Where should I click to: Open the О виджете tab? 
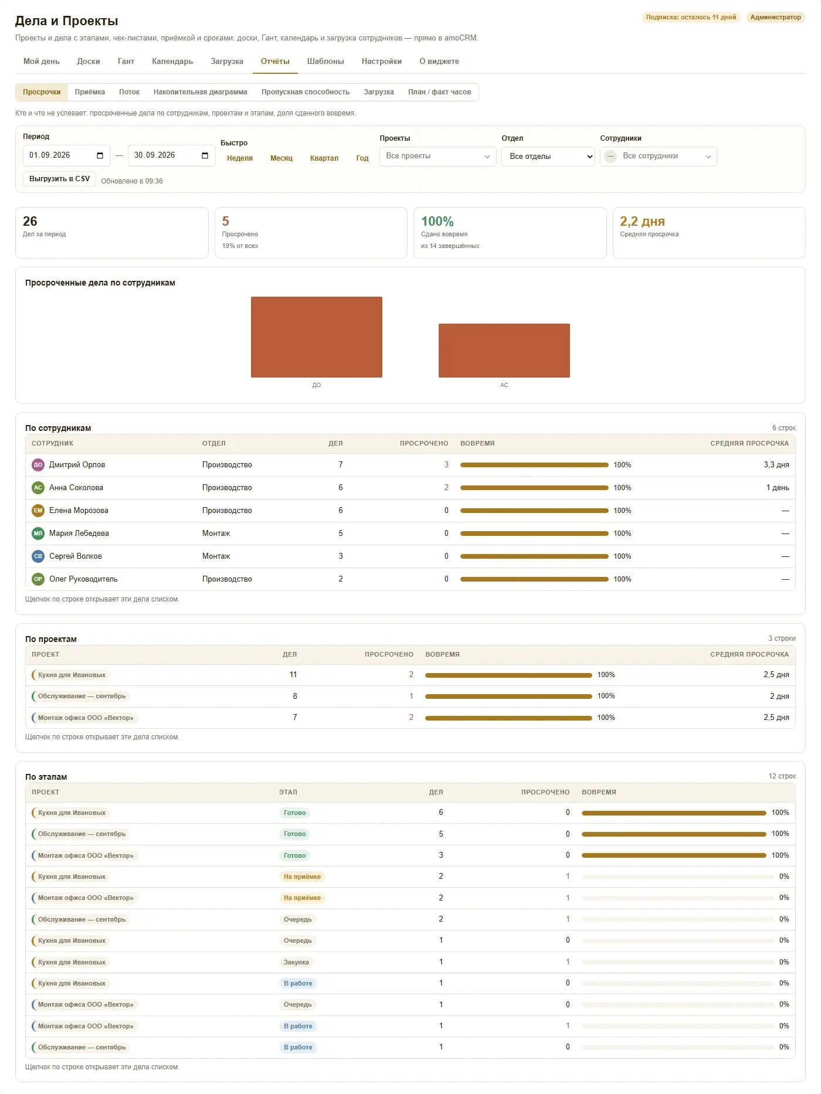[439, 62]
